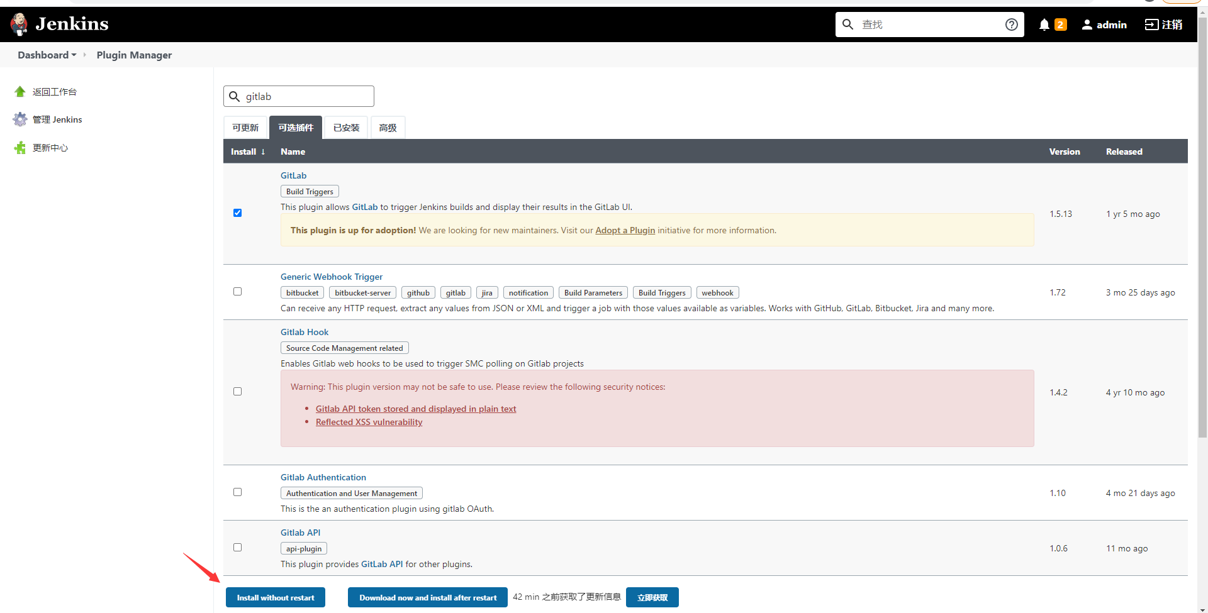This screenshot has height=613, width=1208.
Task: Click the bitbucket category tag
Action: click(303, 293)
